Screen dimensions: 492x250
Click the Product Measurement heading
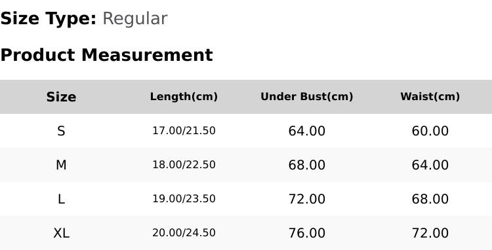pyautogui.click(x=107, y=55)
